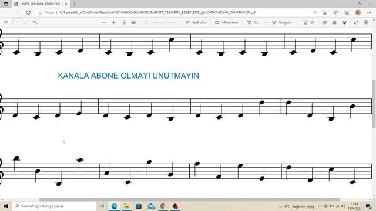This screenshot has height=211, width=376.
Task: Click the page number input box
Action: pos(18,22)
